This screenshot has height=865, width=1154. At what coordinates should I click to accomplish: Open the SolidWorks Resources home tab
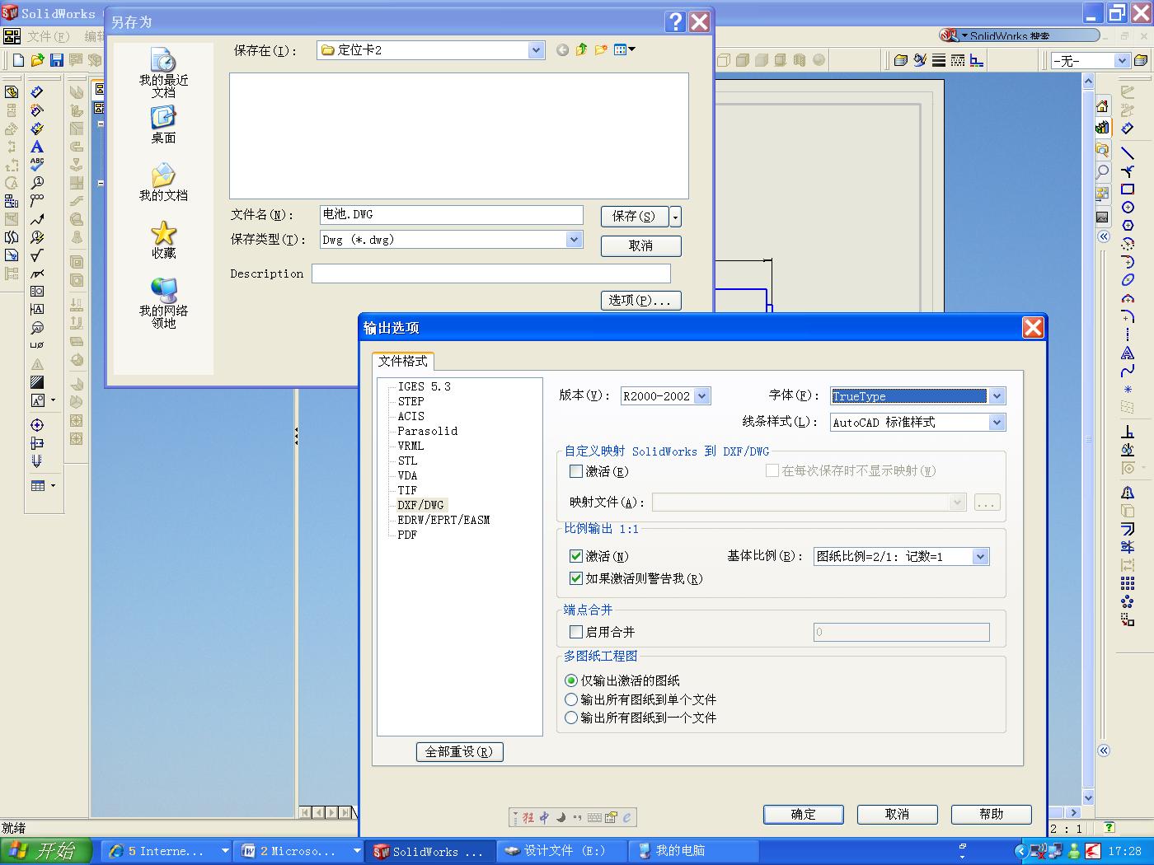pyautogui.click(x=1103, y=106)
